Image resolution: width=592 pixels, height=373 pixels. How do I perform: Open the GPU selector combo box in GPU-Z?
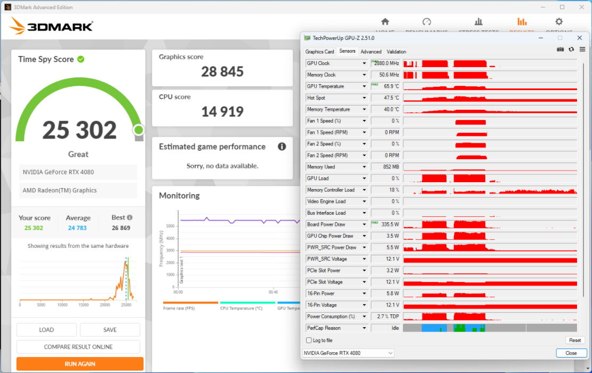point(348,353)
